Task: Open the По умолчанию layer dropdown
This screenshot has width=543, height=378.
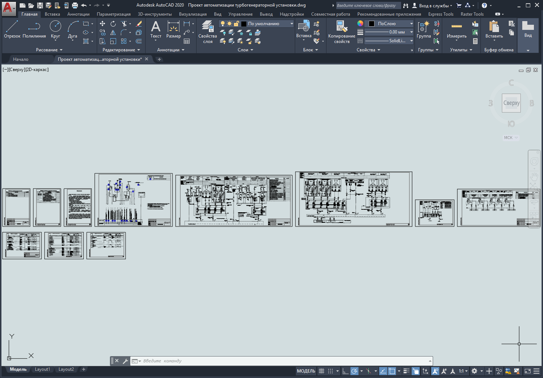Action: click(x=256, y=24)
